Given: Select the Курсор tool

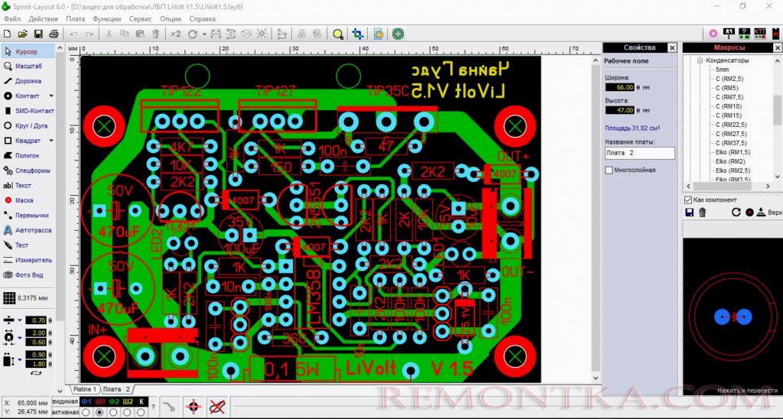Looking at the screenshot, I should point(28,51).
